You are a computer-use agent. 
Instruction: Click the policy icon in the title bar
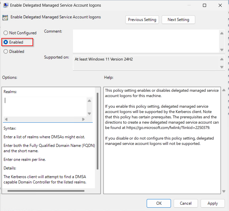[x=6, y=5]
